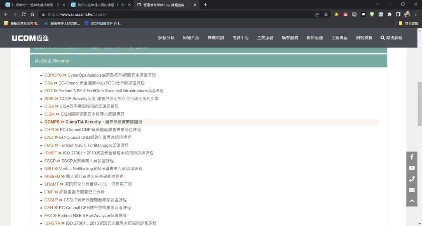The image size is (422, 226).
Task: Open the CHFI EC-Council course link
Action: click(x=93, y=130)
